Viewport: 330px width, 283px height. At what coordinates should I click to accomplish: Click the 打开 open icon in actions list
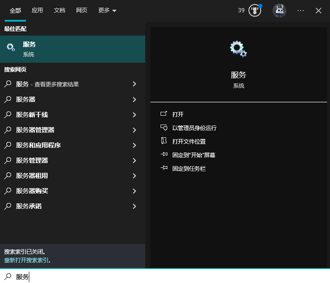point(164,114)
